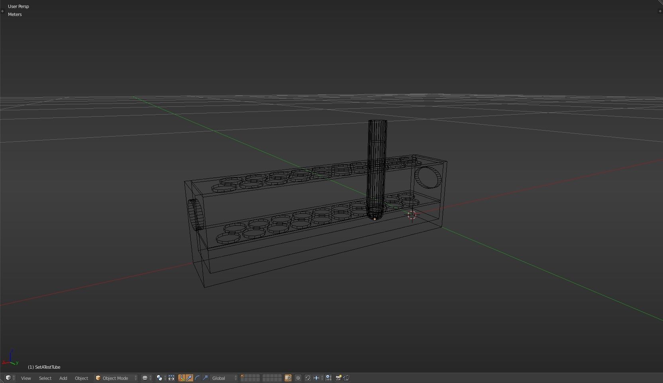Image resolution: width=663 pixels, height=383 pixels.
Task: Toggle the first layer button with object dot
Action: point(242,376)
